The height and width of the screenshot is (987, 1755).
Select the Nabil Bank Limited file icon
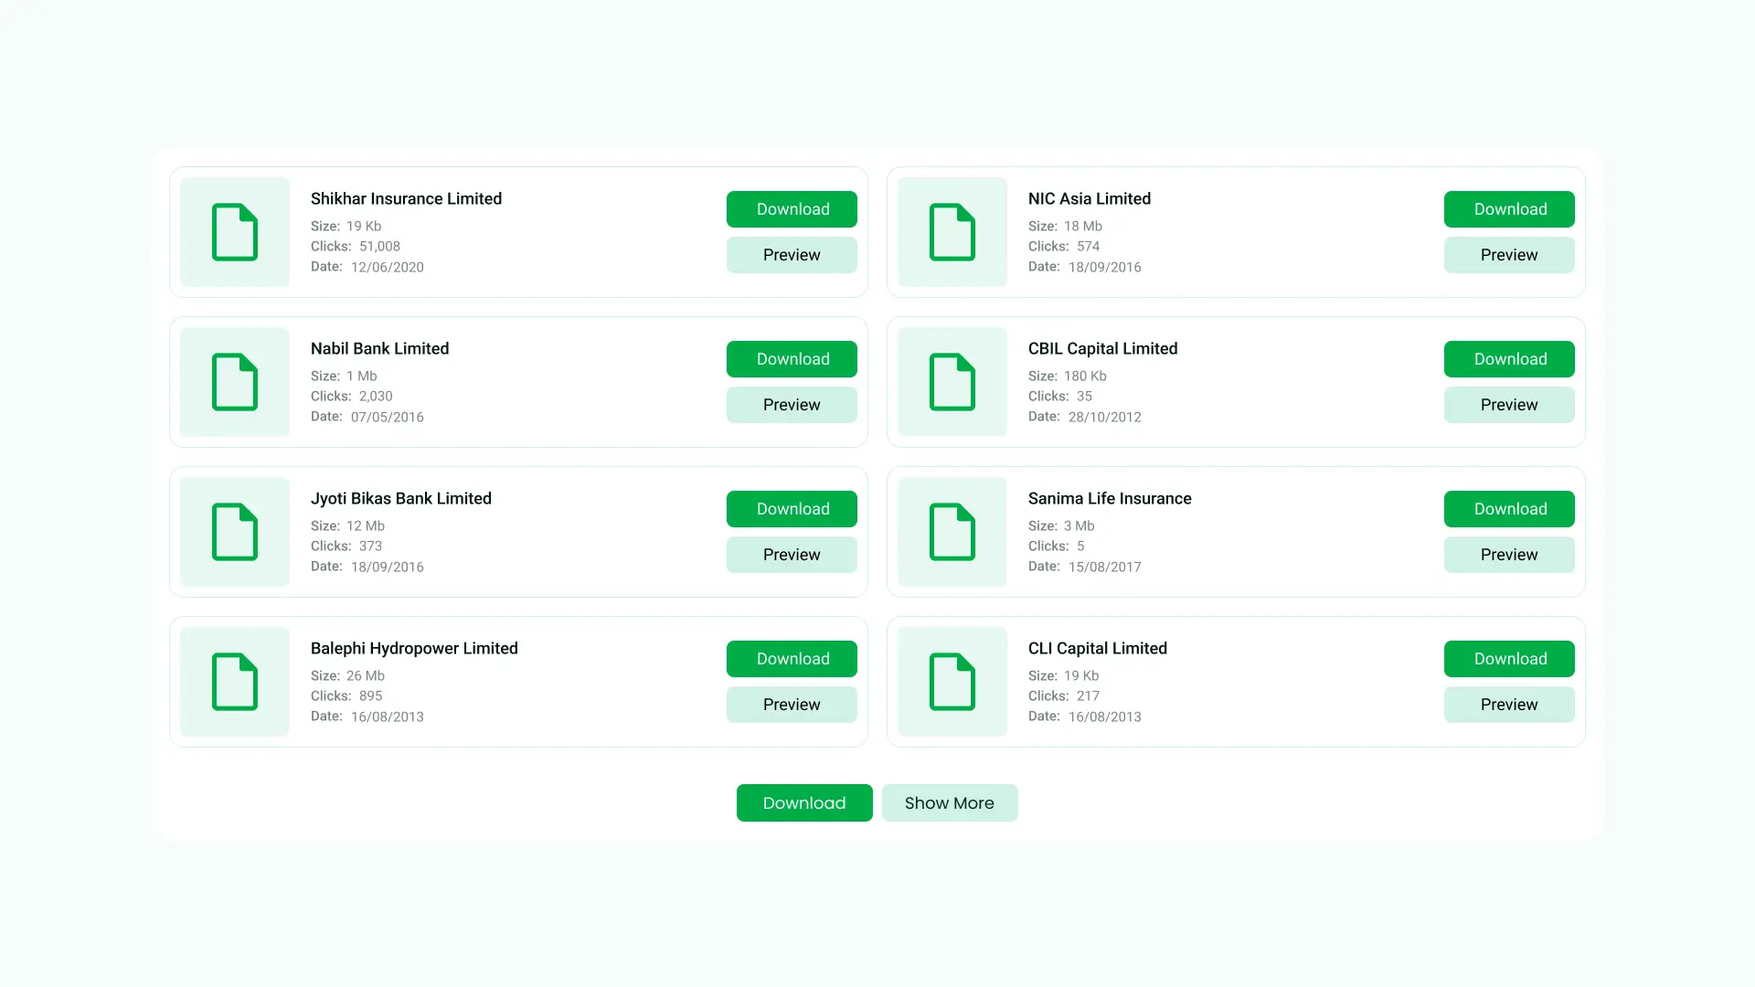tap(234, 382)
